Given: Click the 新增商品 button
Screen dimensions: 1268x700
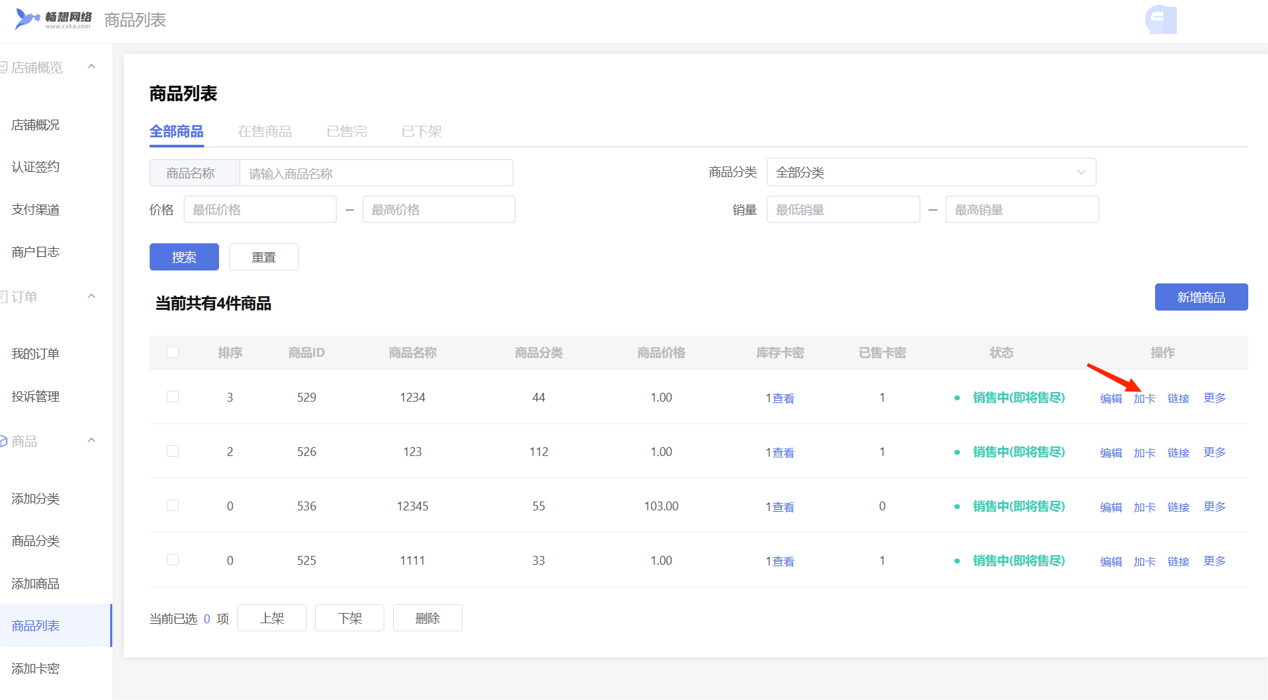Looking at the screenshot, I should click(x=1201, y=297).
